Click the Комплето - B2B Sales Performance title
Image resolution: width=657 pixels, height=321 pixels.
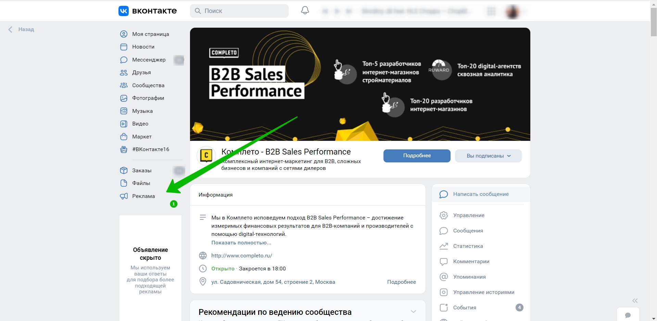pyautogui.click(x=286, y=152)
